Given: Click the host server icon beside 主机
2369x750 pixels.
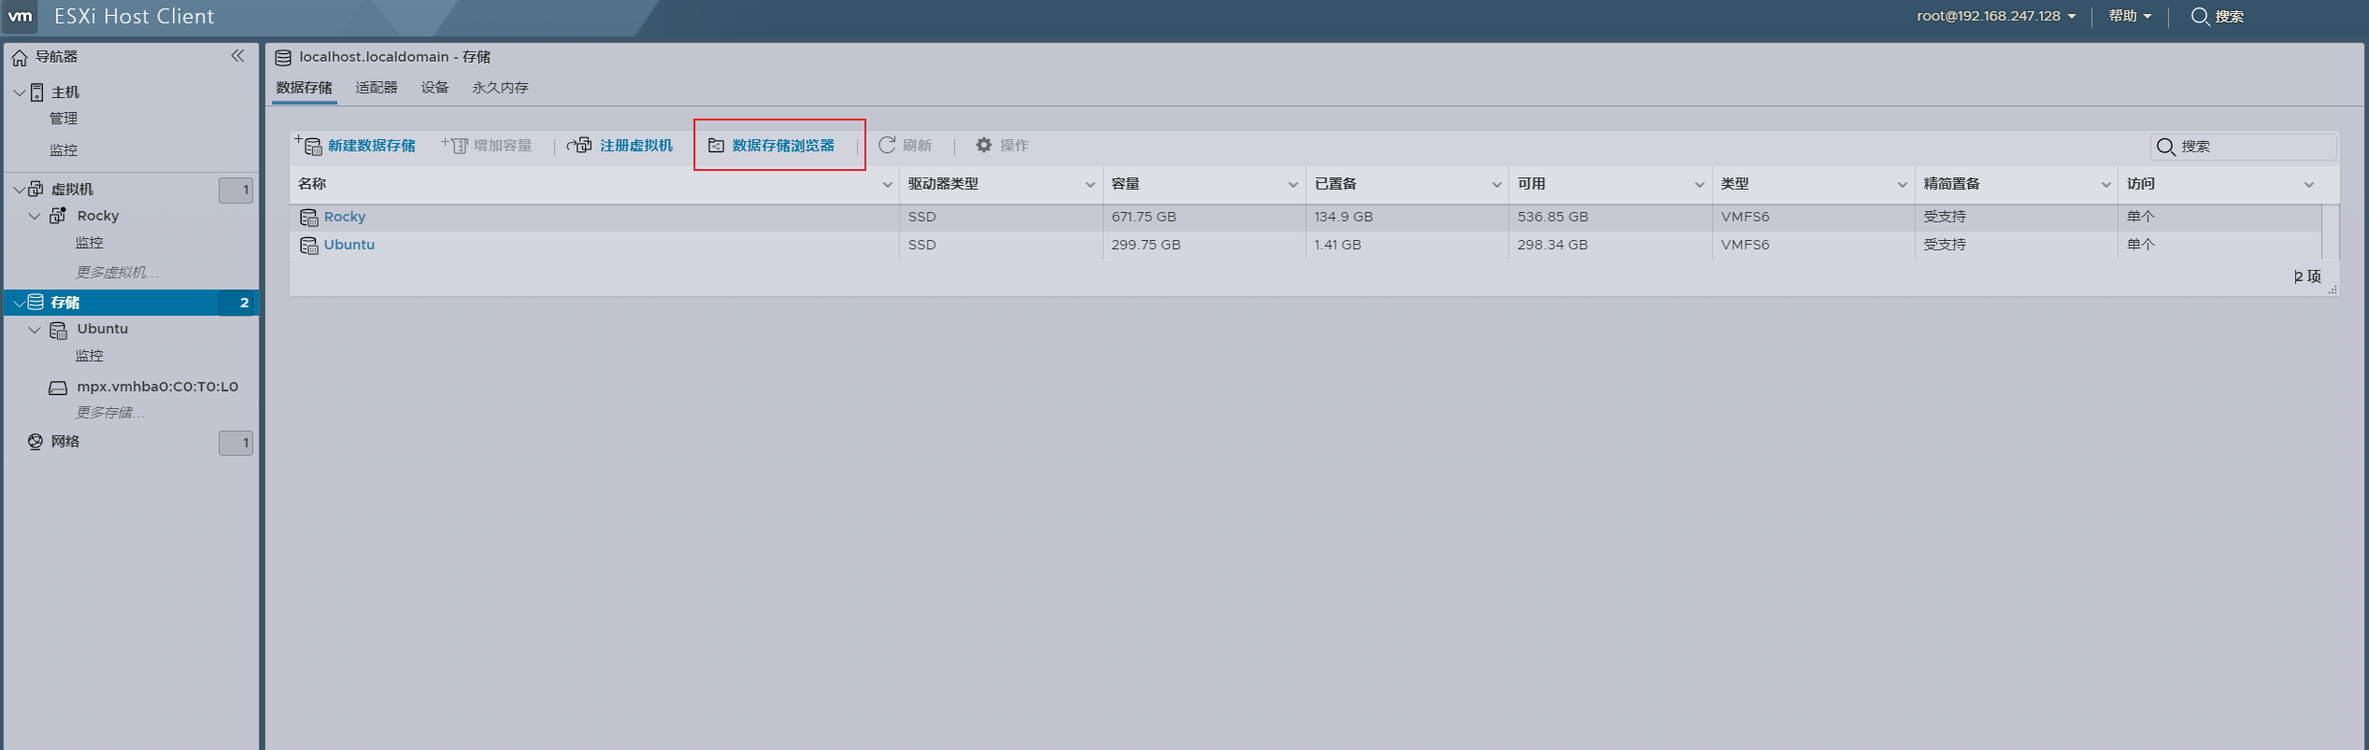Looking at the screenshot, I should pos(37,92).
